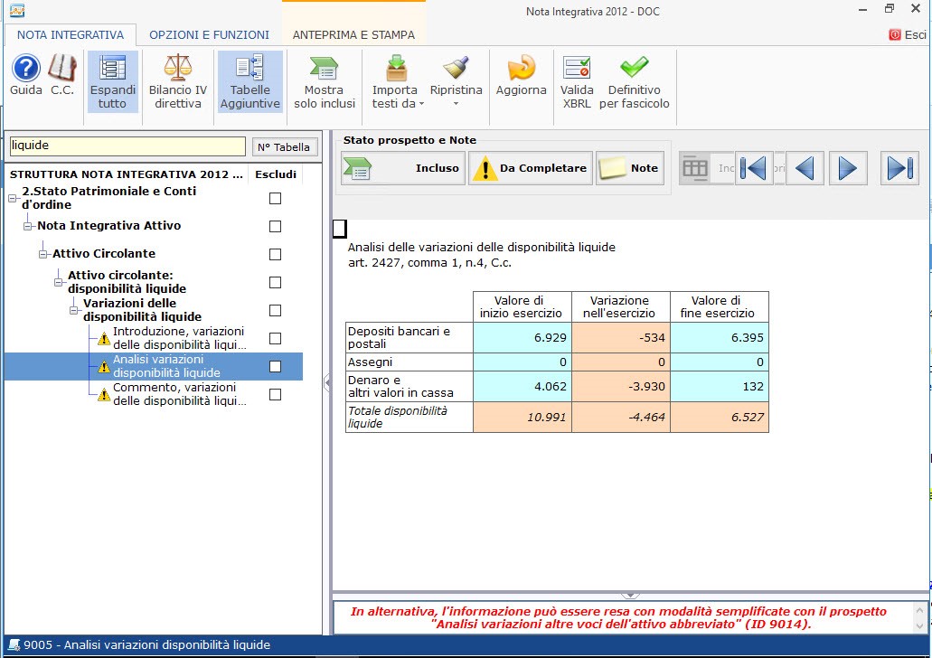
Task: Collapse the Attivo Circolante node
Action: [x=42, y=254]
